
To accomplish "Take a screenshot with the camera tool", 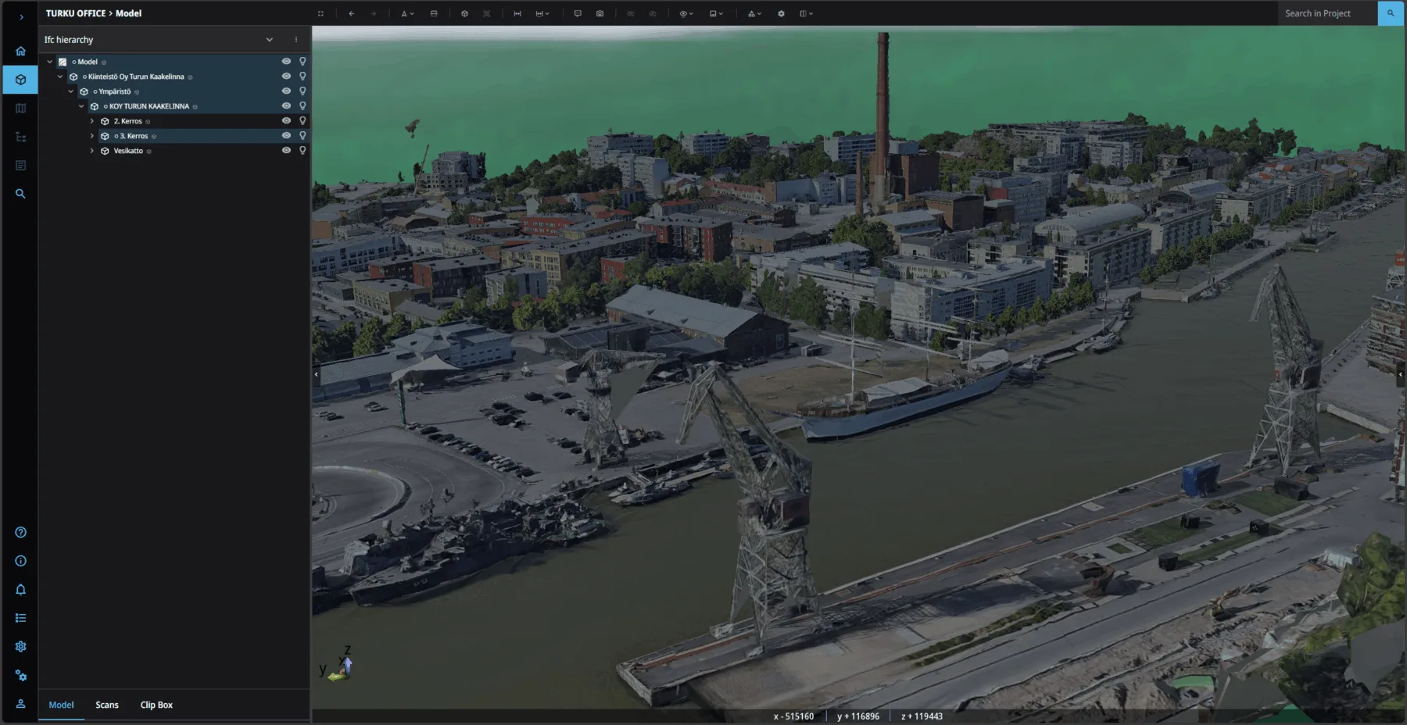I will [x=600, y=13].
